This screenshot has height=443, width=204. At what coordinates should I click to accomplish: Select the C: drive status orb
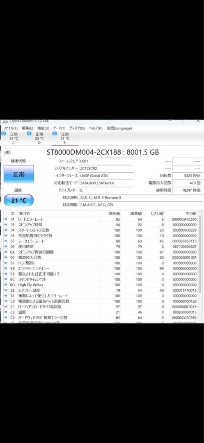4,133
